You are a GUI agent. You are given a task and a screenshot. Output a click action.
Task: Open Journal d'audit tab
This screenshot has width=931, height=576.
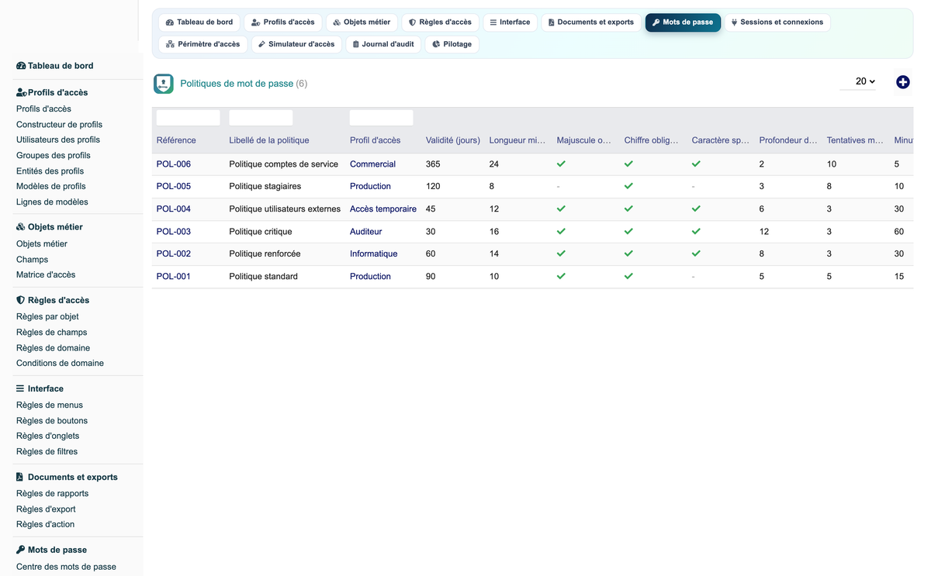pos(383,44)
